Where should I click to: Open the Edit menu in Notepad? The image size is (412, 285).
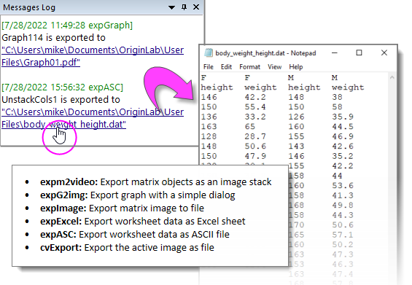(x=226, y=67)
